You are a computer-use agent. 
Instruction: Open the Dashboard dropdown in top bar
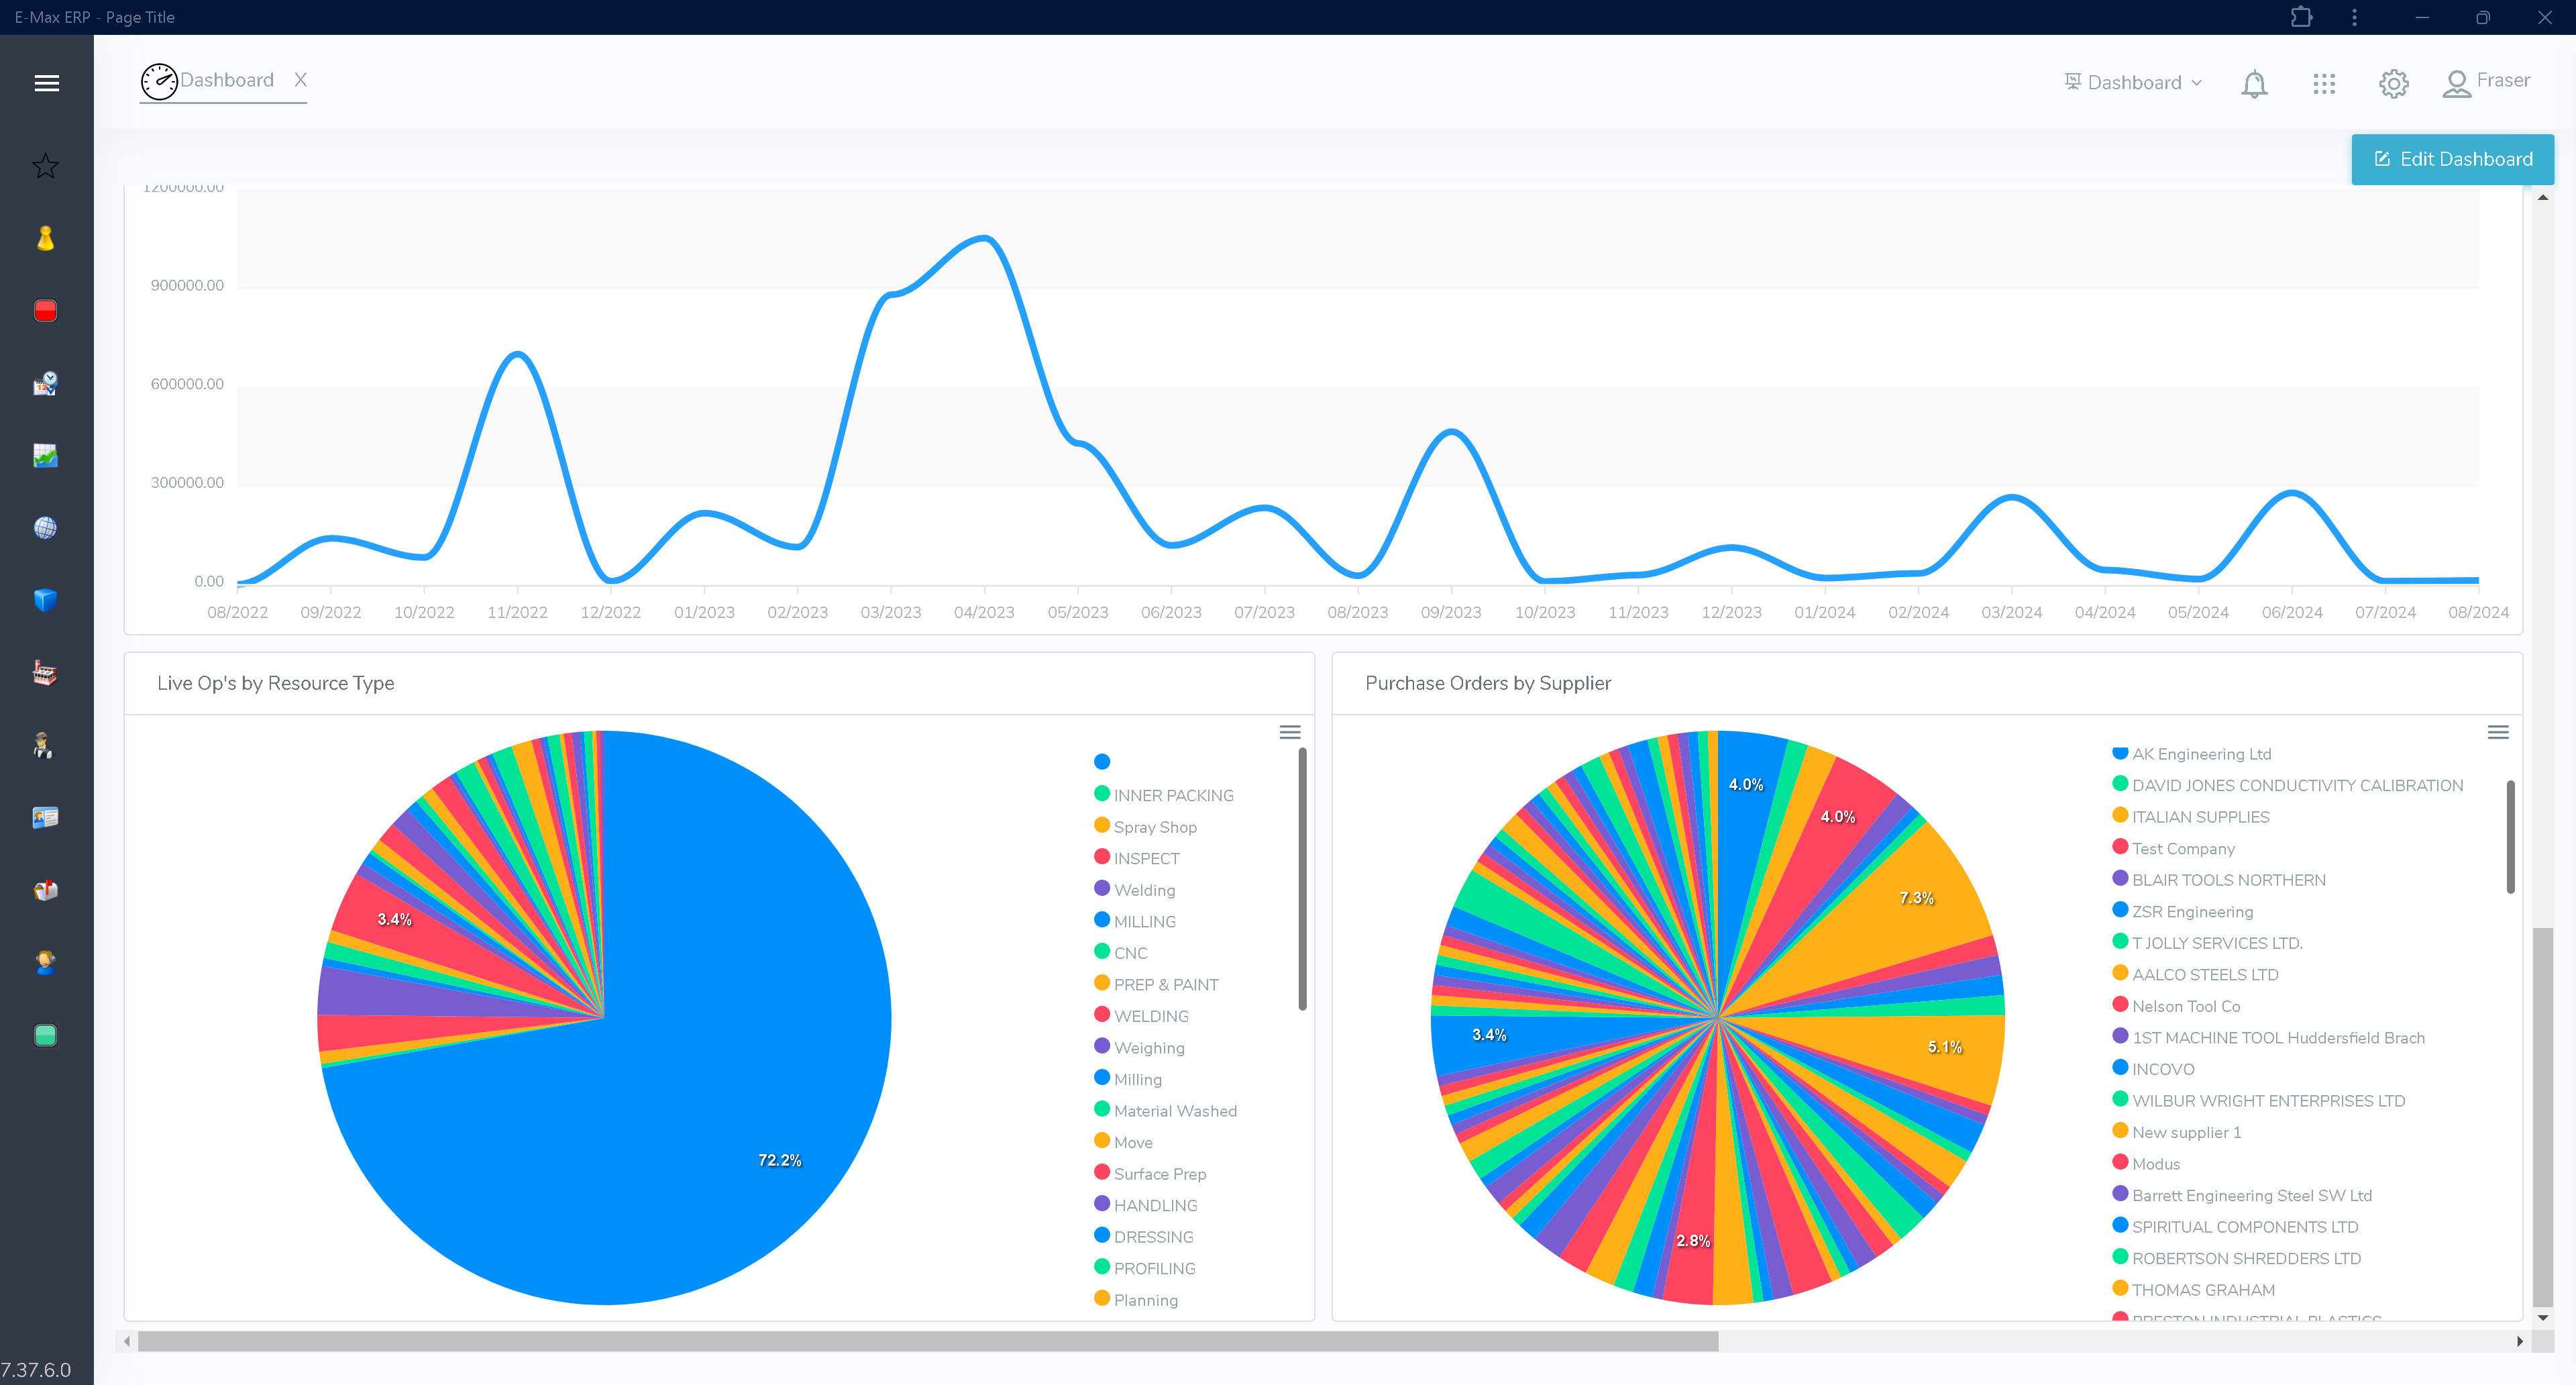click(2133, 82)
